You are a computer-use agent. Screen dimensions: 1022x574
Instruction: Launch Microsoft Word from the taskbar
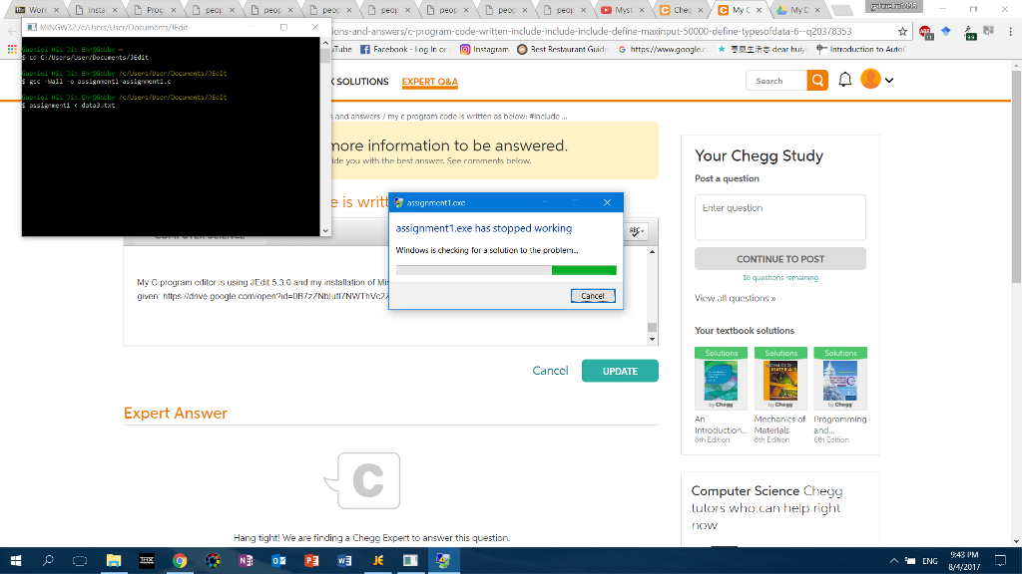345,560
